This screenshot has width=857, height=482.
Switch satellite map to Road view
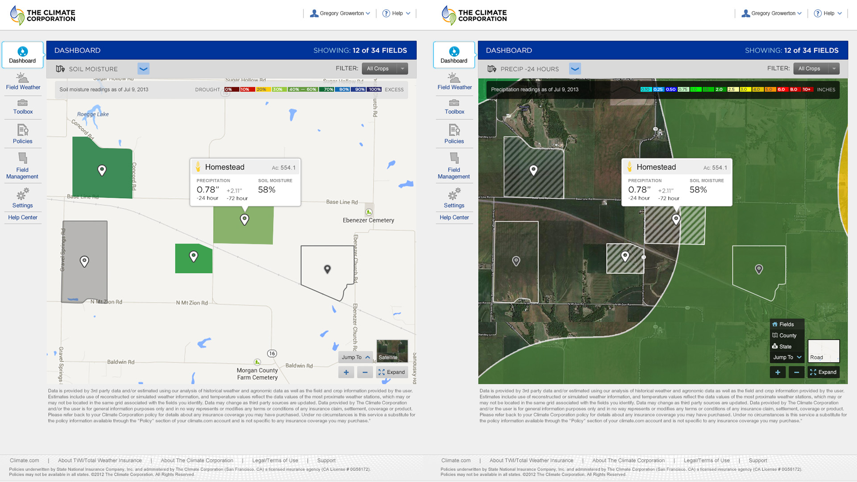[x=824, y=351]
